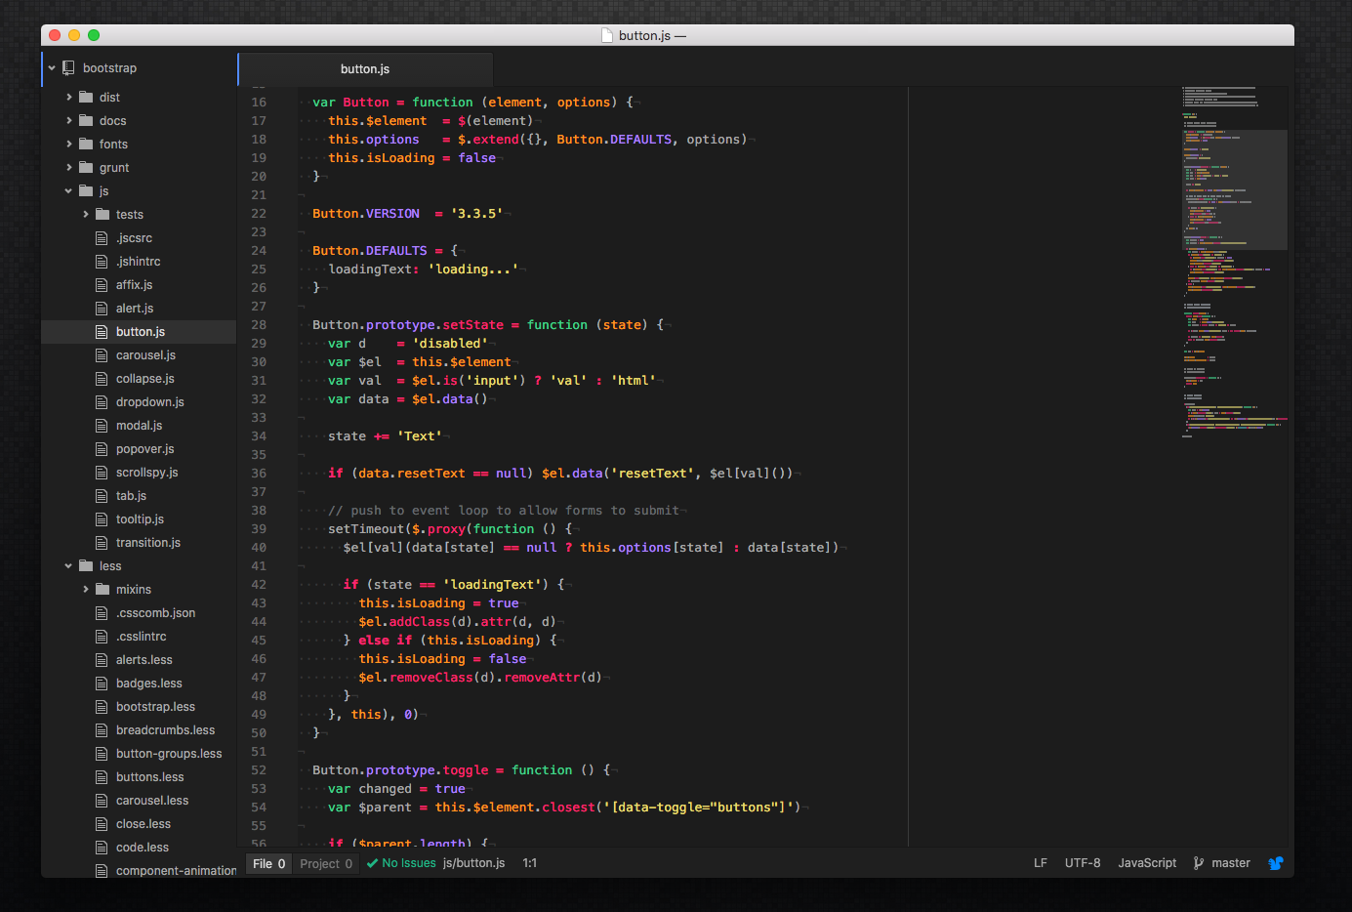Click line number 28 in gutter
1352x912 pixels.
(x=259, y=325)
